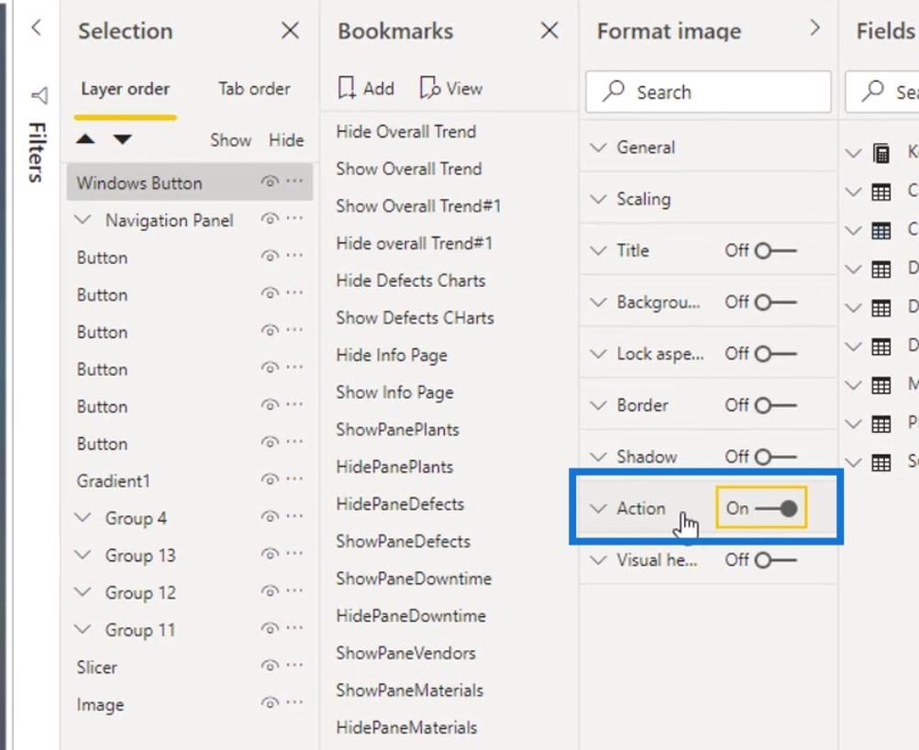
Task: Expand the Border format section
Action: (x=598, y=405)
